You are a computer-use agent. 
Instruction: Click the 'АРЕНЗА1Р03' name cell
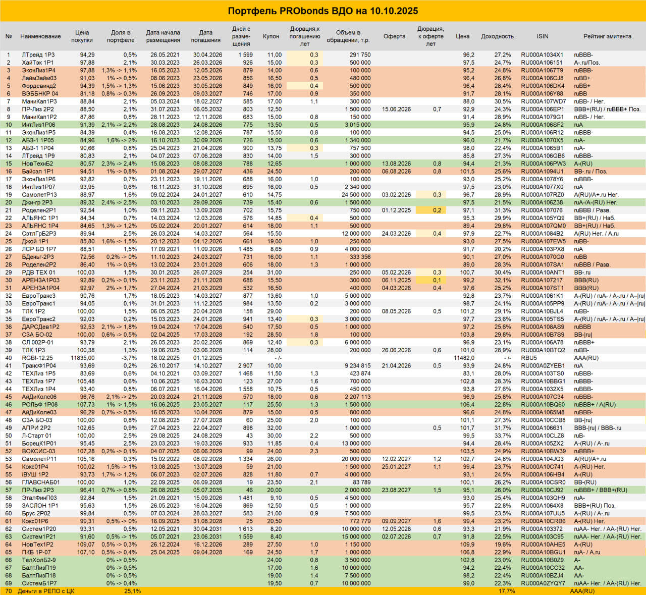coord(40,280)
